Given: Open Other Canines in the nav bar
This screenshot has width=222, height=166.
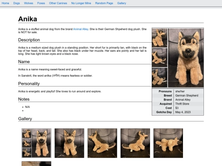Looking at the screenshot, I should tap(58, 3).
